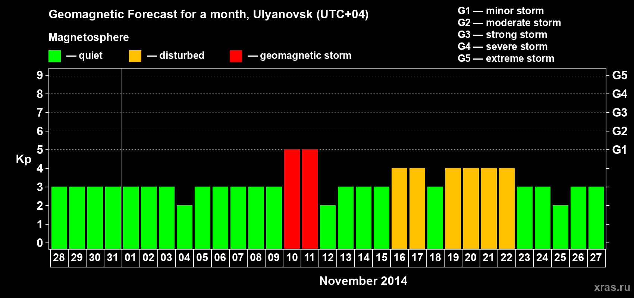Select date label 19 on axis

pos(453,257)
